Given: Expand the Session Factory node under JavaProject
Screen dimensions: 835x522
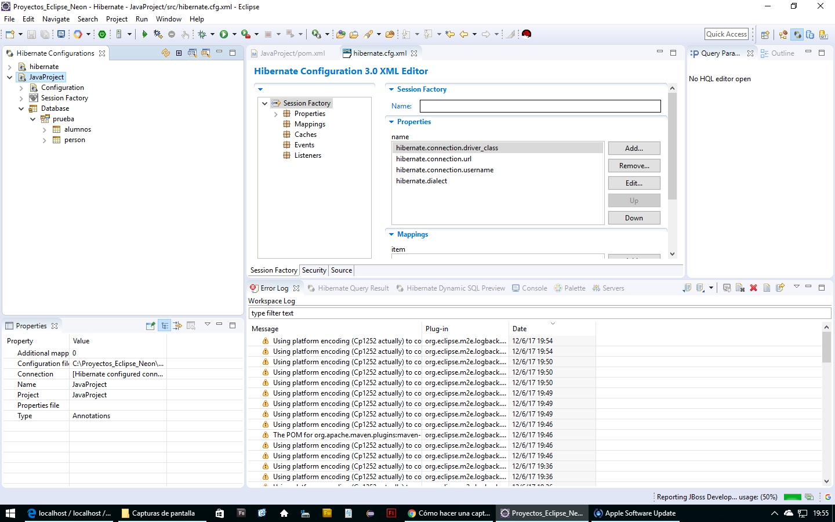Looking at the screenshot, I should 21,98.
